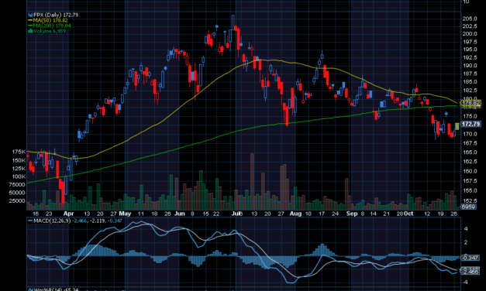486x291 pixels.
Task: Select the MA(50) 178.82 legend entry
Action: click(x=50, y=20)
